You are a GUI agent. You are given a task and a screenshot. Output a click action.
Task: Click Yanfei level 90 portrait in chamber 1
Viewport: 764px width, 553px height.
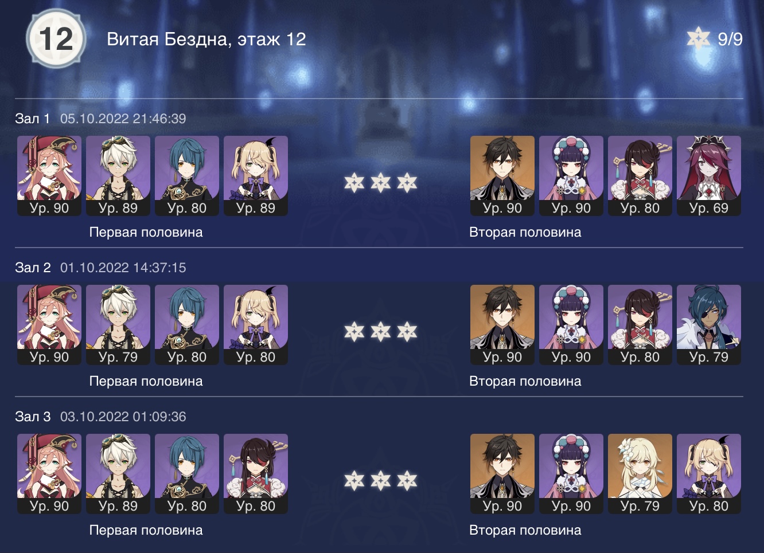coord(49,176)
